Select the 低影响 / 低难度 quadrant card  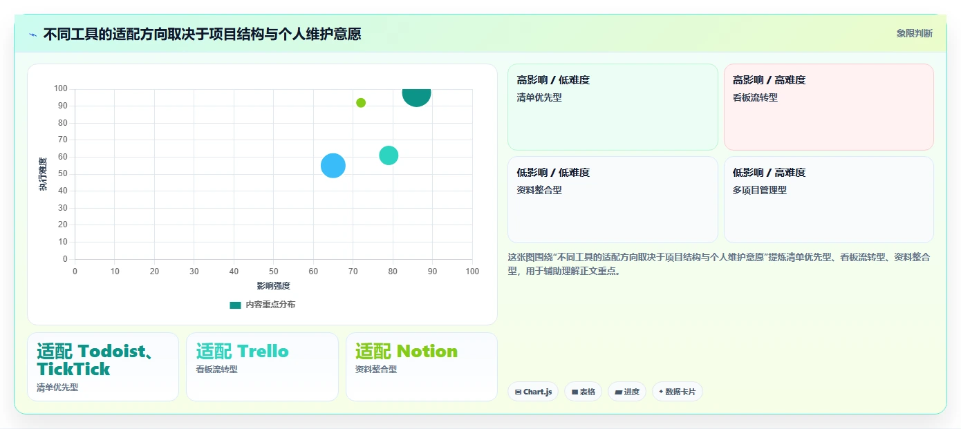coord(613,200)
